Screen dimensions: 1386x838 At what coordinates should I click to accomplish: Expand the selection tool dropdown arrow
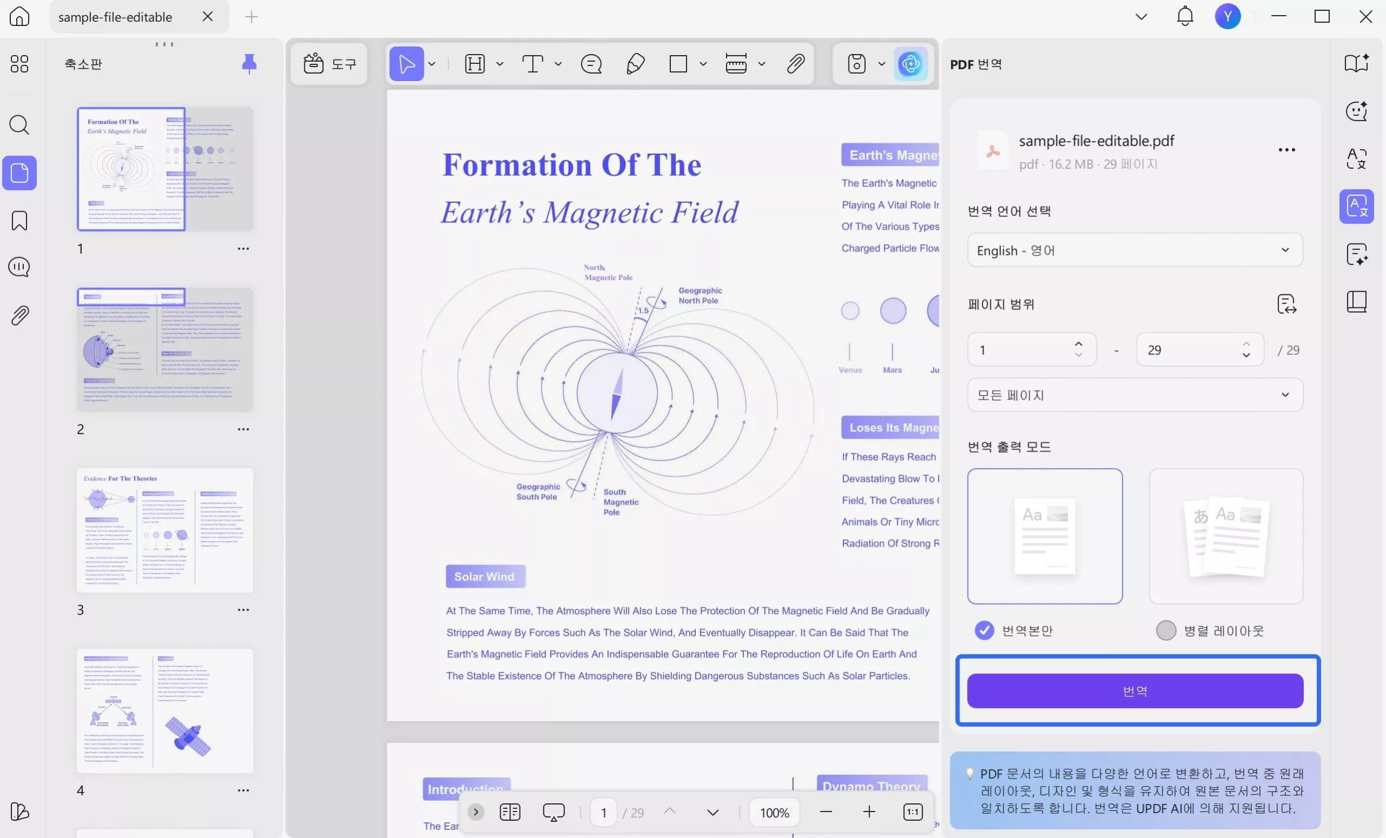[x=432, y=64]
